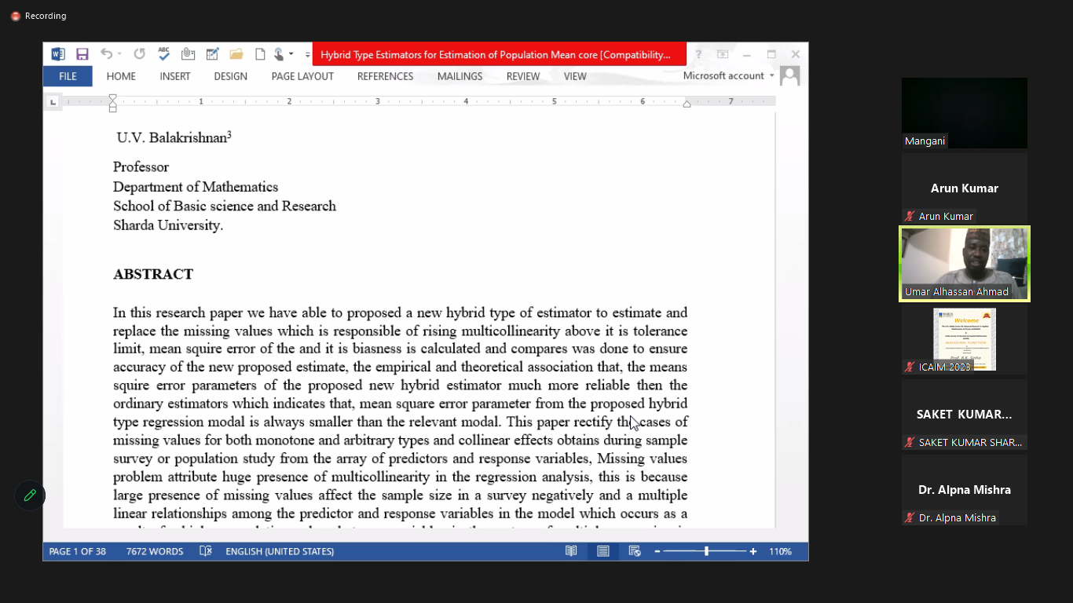1073x603 pixels.
Task: Click the Open folder icon
Action: [x=236, y=54]
